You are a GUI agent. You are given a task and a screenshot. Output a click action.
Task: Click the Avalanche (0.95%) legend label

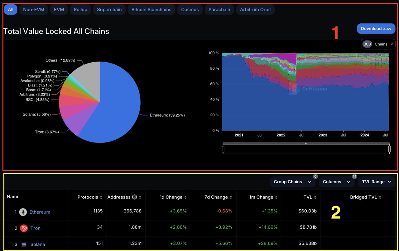click(37, 81)
